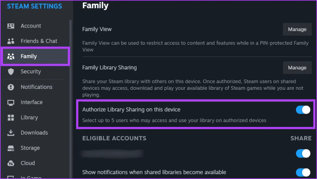Toggle share switch for the eligible account
The width and height of the screenshot is (317, 179).
tap(303, 153)
